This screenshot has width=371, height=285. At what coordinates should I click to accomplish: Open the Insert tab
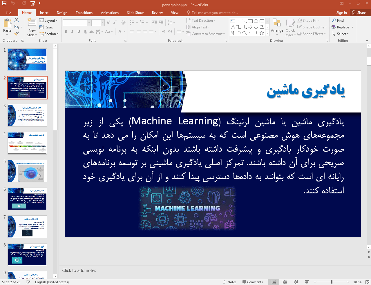(x=44, y=13)
